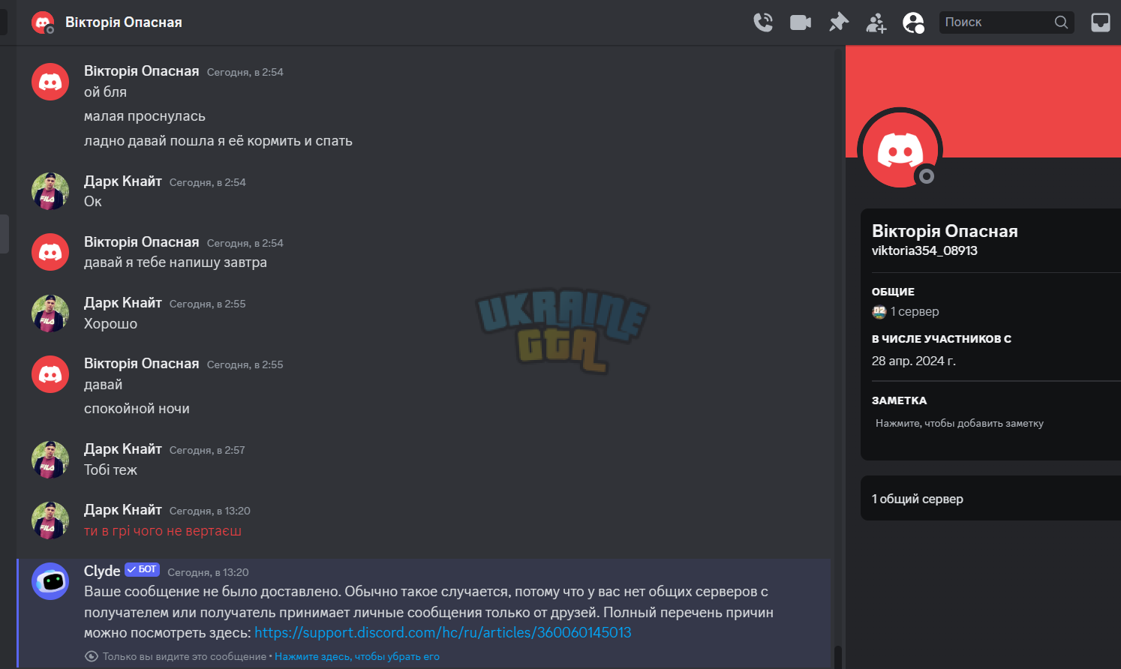Click the БОТ verified badge
The height and width of the screenshot is (669, 1121).
(x=142, y=570)
